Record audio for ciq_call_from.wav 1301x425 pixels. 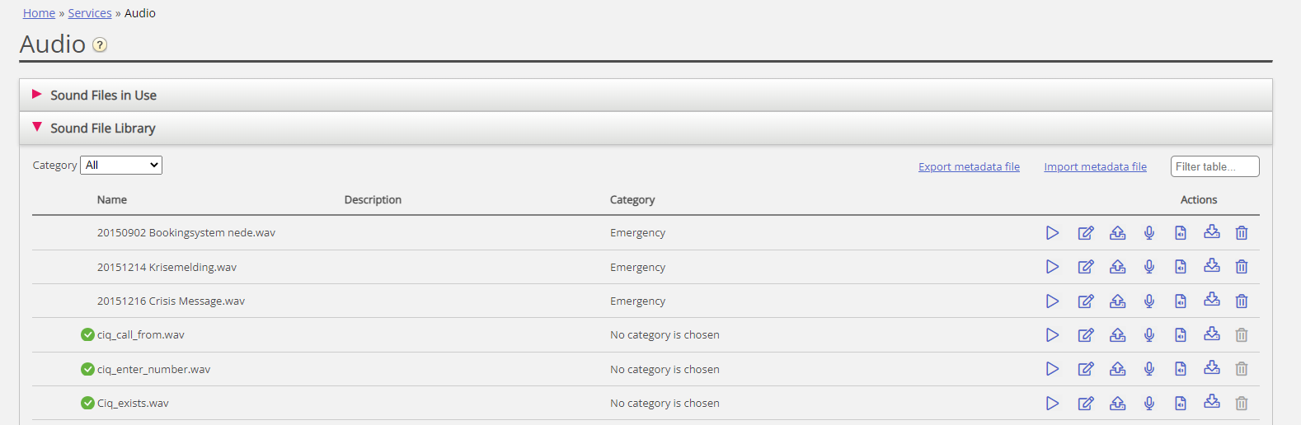click(1149, 335)
